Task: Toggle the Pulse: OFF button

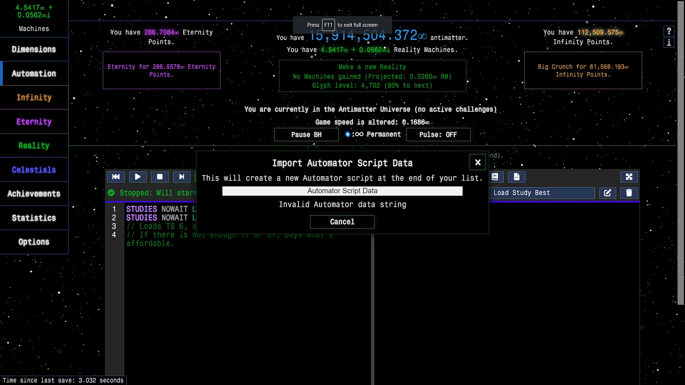Action: tap(438, 135)
